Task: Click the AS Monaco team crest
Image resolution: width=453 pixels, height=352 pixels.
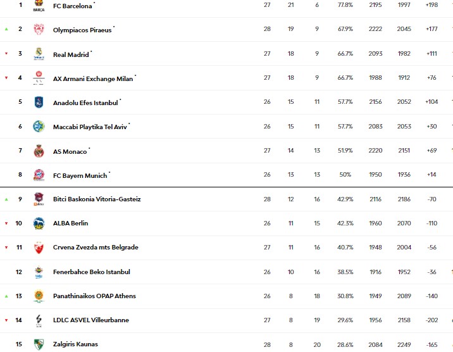Action: pyautogui.click(x=39, y=151)
